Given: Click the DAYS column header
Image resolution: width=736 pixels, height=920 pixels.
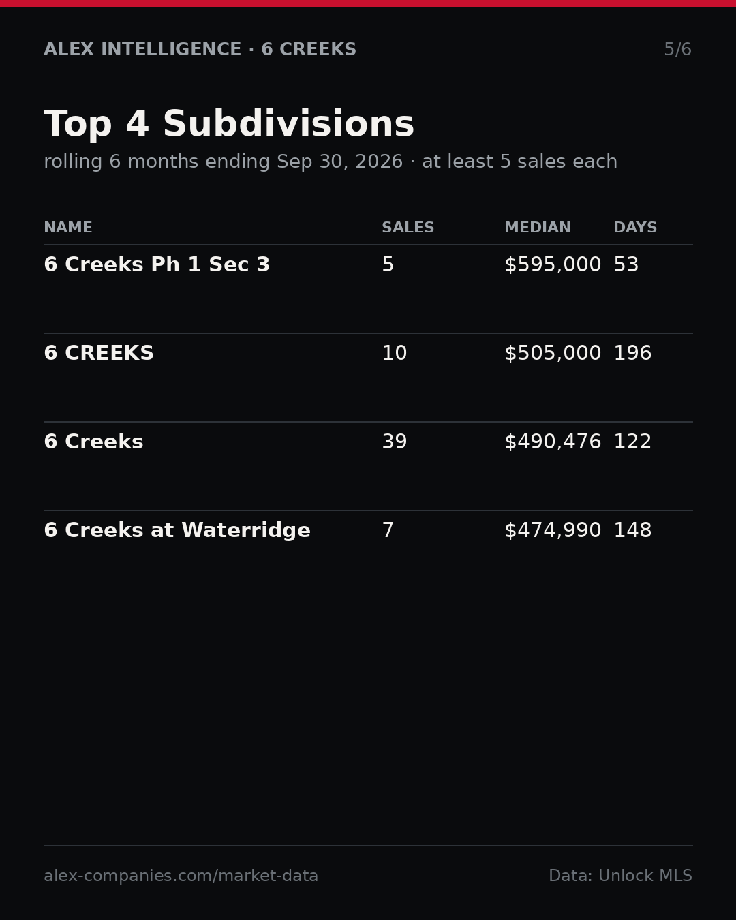Looking at the screenshot, I should point(635,228).
